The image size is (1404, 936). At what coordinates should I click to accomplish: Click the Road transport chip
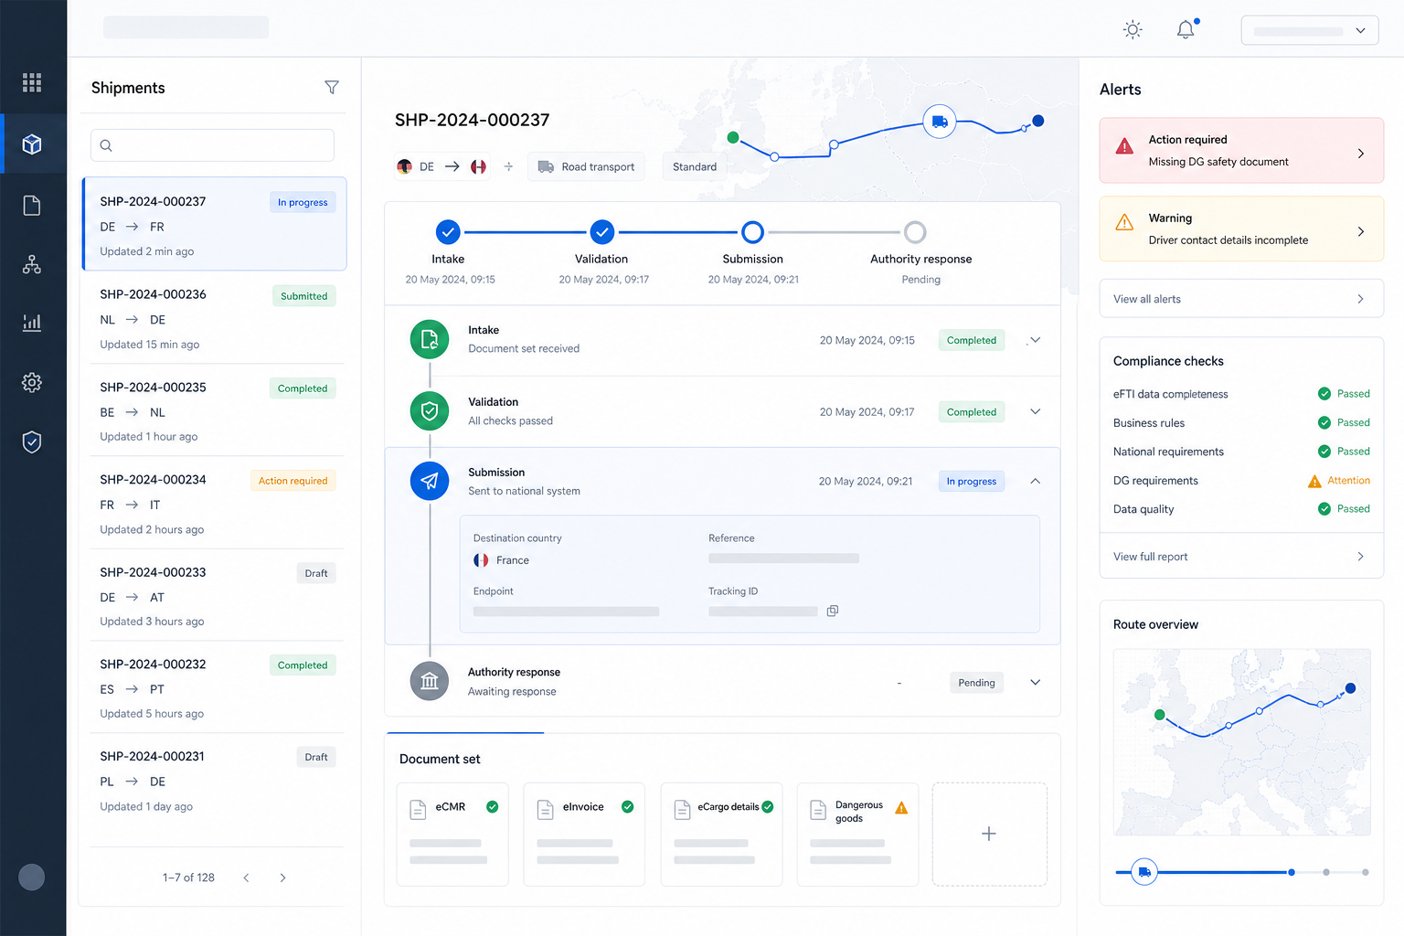586,166
